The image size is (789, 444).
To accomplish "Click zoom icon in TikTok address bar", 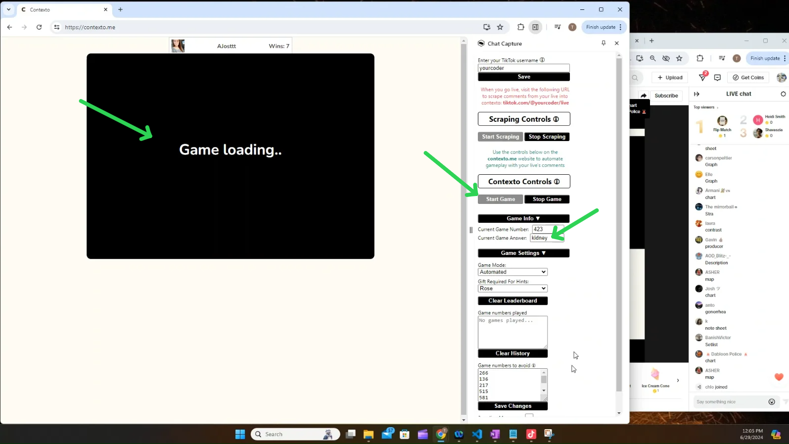I will tap(653, 58).
